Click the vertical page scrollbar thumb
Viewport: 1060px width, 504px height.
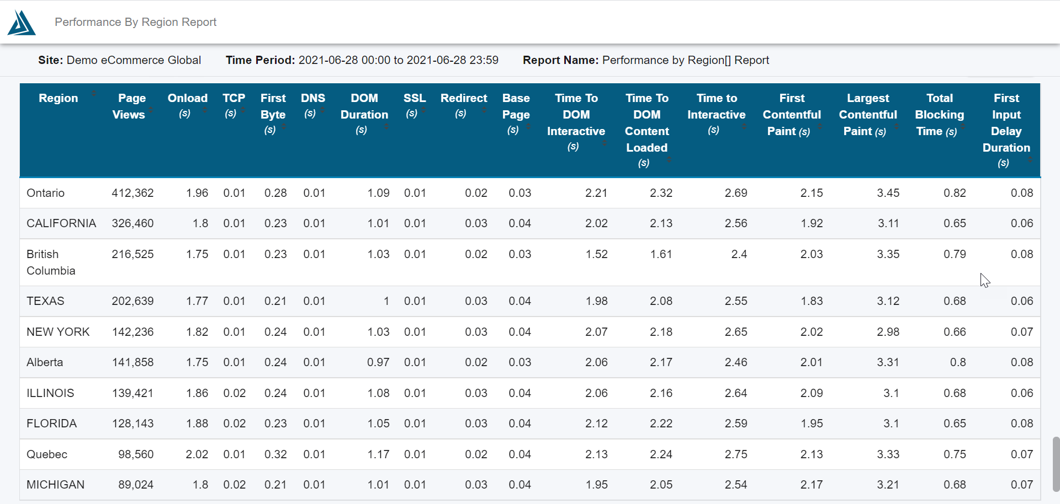point(1056,464)
